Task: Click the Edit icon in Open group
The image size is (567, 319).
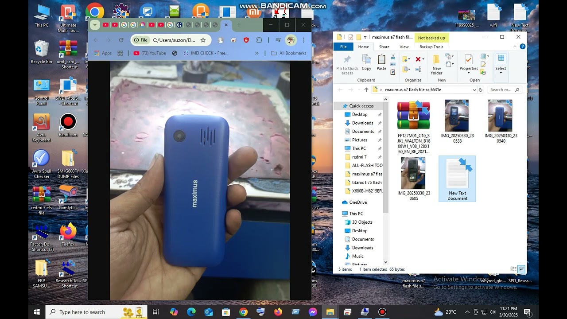Action: point(483,64)
